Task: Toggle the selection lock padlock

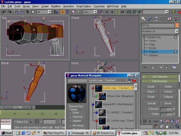Action: [x=31, y=121]
